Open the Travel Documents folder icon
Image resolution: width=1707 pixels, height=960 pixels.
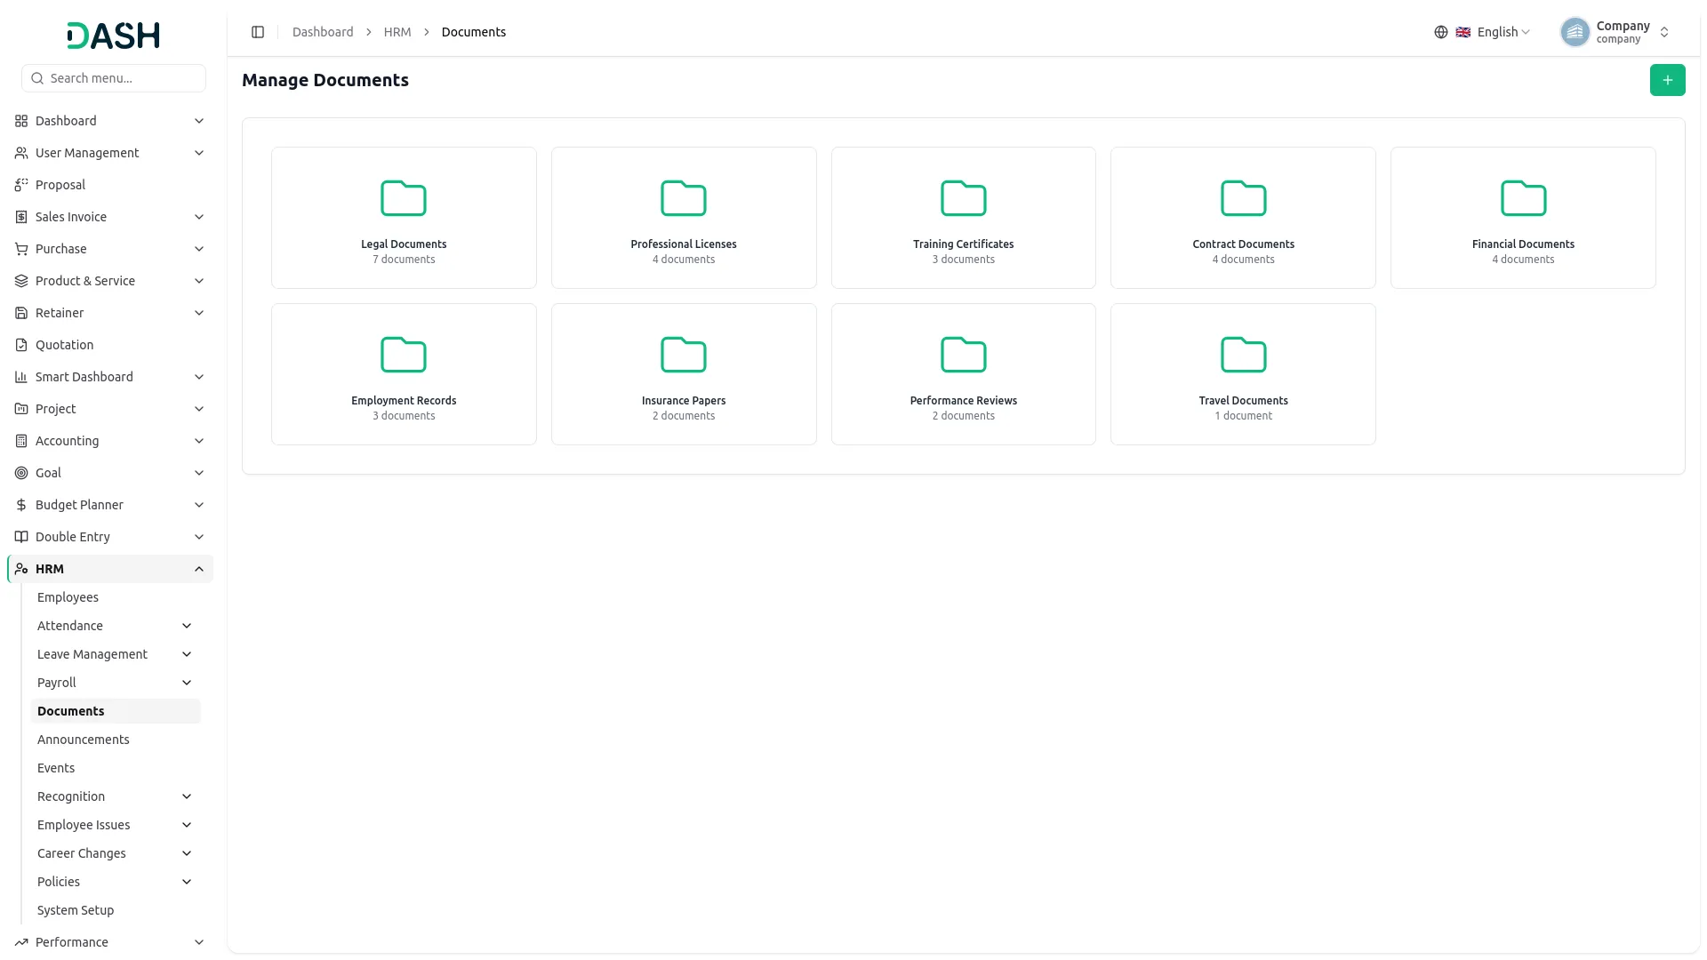(x=1243, y=355)
